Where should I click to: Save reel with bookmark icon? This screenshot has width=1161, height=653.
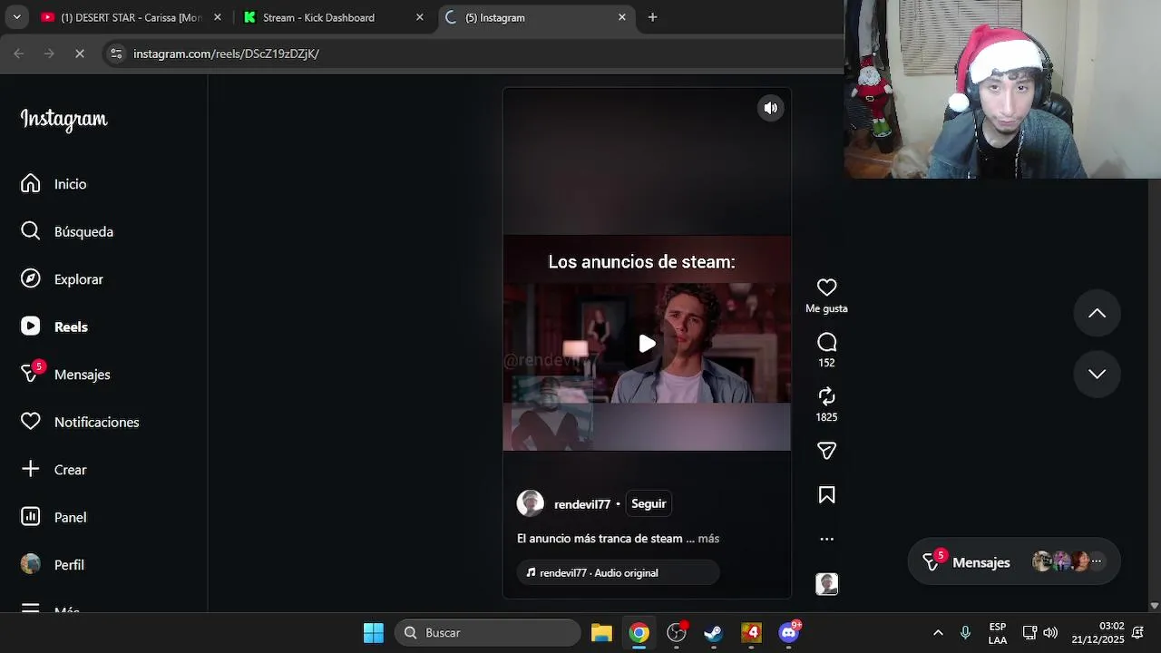point(826,495)
